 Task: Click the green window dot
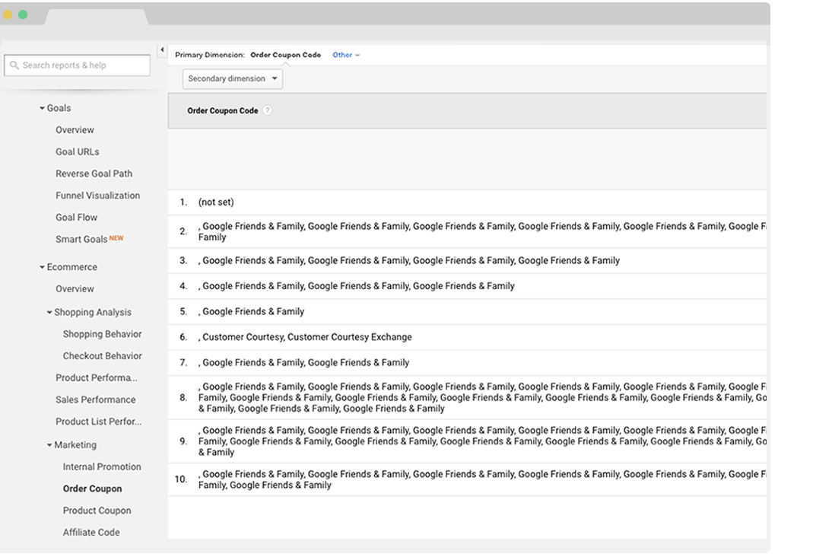(23, 14)
